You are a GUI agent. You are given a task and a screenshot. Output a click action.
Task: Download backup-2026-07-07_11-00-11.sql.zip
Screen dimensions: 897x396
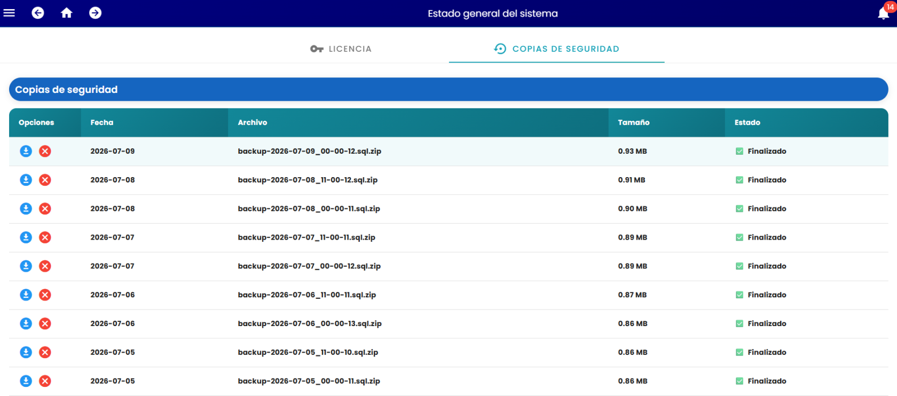pyautogui.click(x=26, y=237)
